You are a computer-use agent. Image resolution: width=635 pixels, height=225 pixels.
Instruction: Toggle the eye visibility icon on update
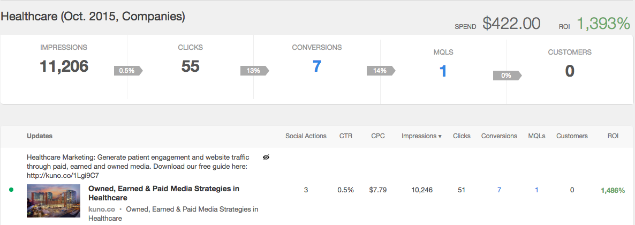point(266,157)
